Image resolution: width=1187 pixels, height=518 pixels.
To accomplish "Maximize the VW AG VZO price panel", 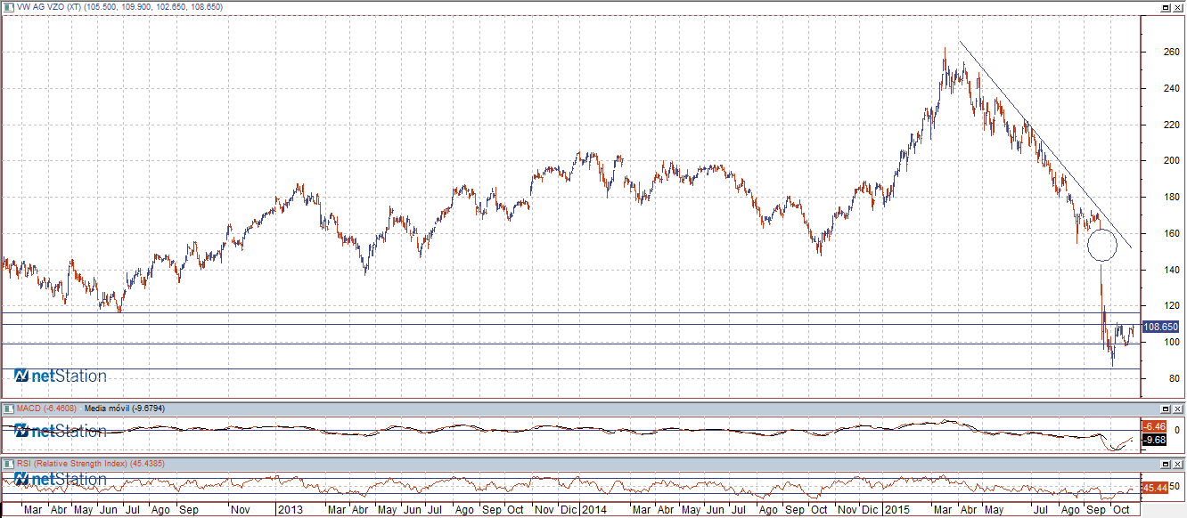I will [1166, 6].
